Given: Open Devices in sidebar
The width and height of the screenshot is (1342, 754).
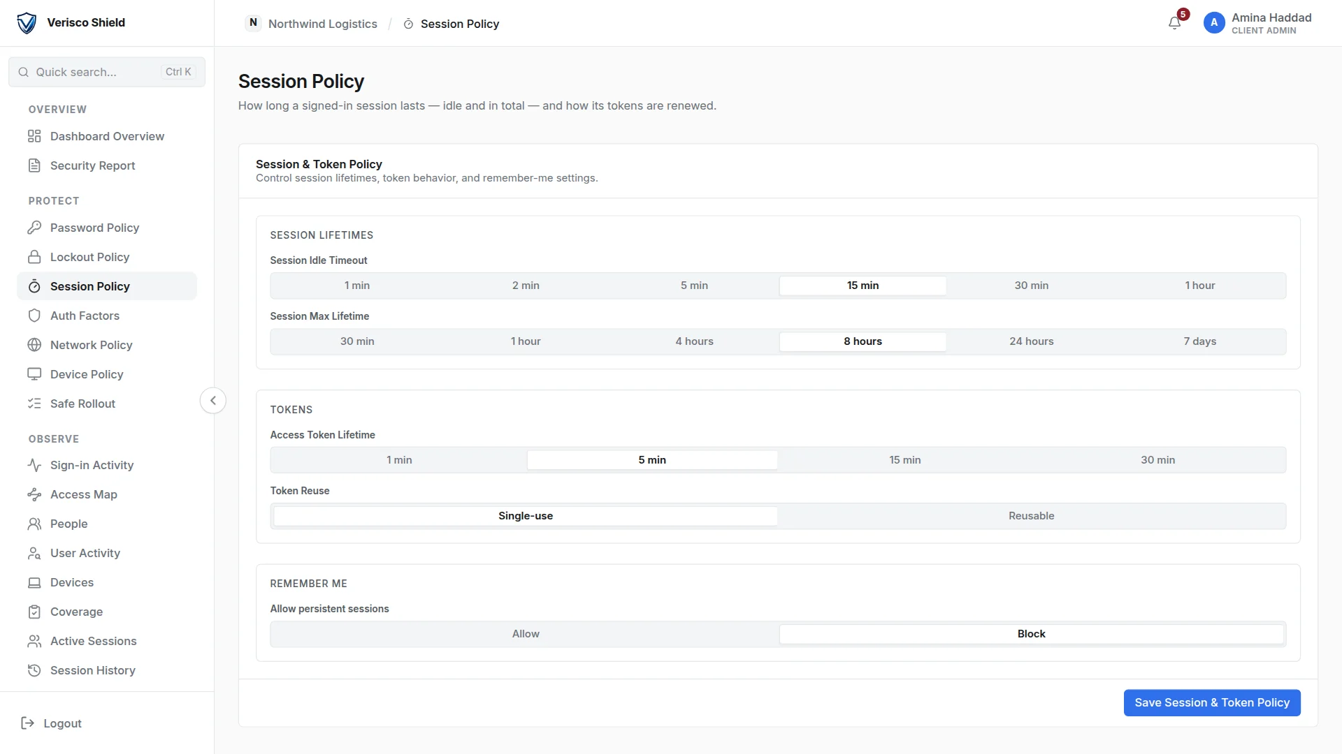Looking at the screenshot, I should click(x=107, y=582).
